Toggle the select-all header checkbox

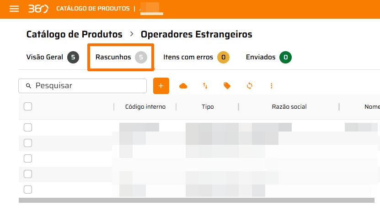click(28, 106)
